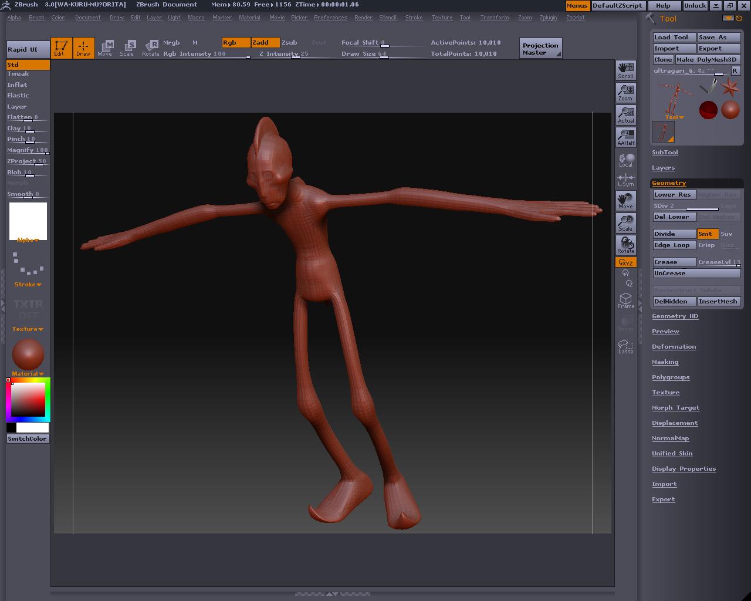Click the color picker gradient square
The height and width of the screenshot is (601, 751).
coord(28,400)
